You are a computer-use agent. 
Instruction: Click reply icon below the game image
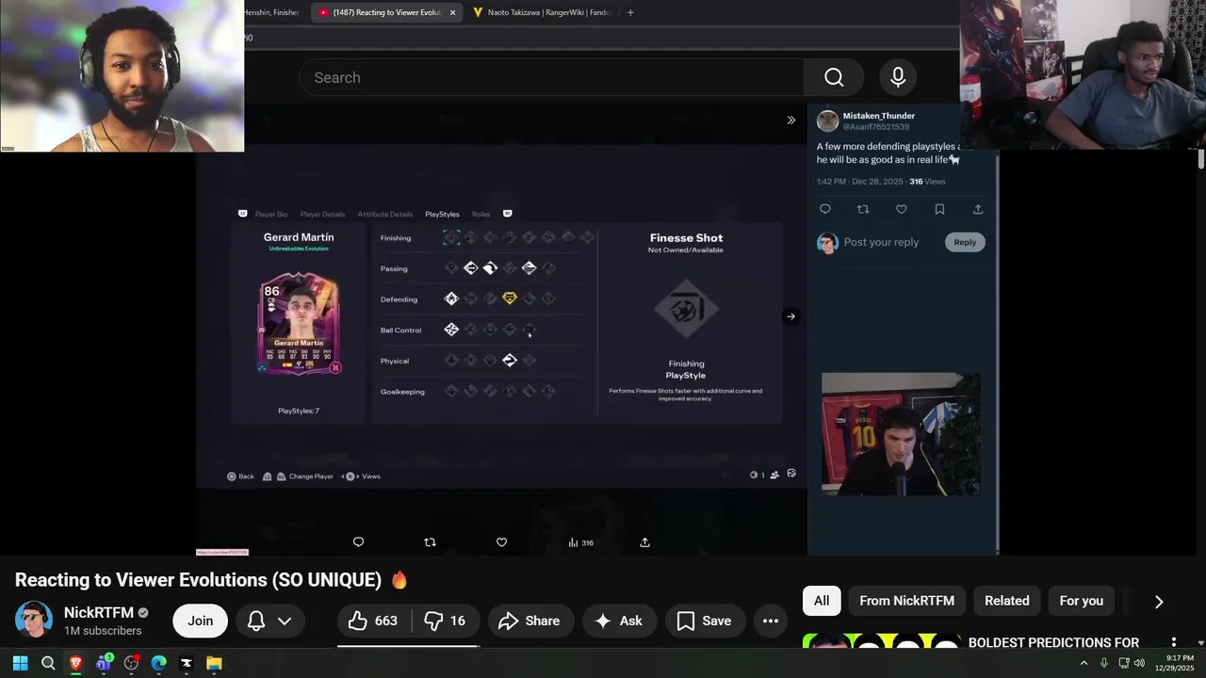point(358,542)
